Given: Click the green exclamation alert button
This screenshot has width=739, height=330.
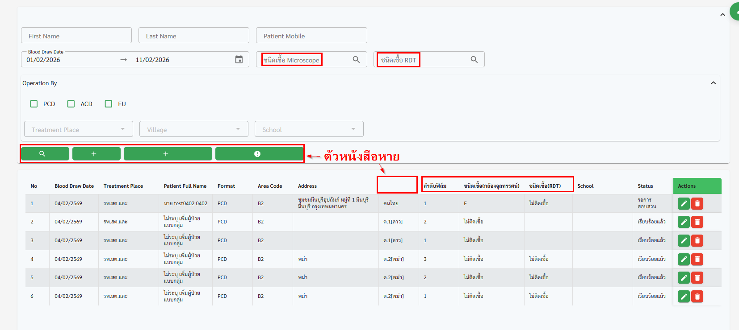Looking at the screenshot, I should (x=259, y=154).
